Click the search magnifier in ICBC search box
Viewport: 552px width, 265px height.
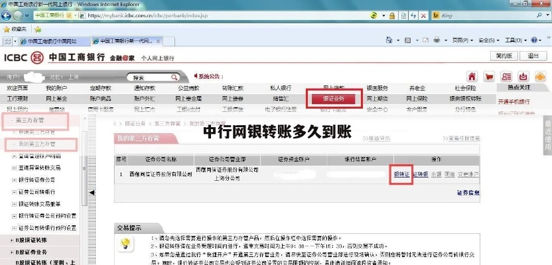click(174, 78)
